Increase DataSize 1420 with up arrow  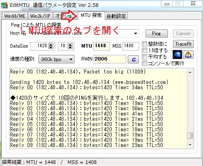click(51, 44)
